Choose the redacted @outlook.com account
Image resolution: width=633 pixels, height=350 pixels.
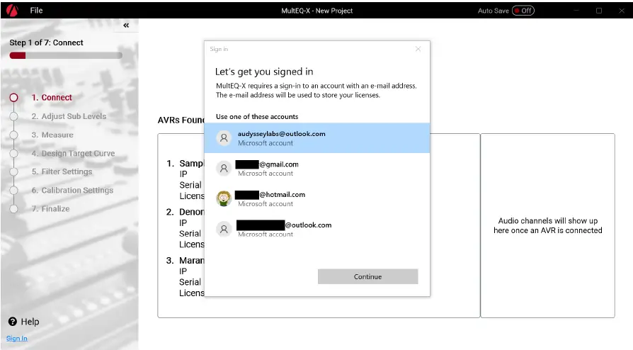click(317, 229)
